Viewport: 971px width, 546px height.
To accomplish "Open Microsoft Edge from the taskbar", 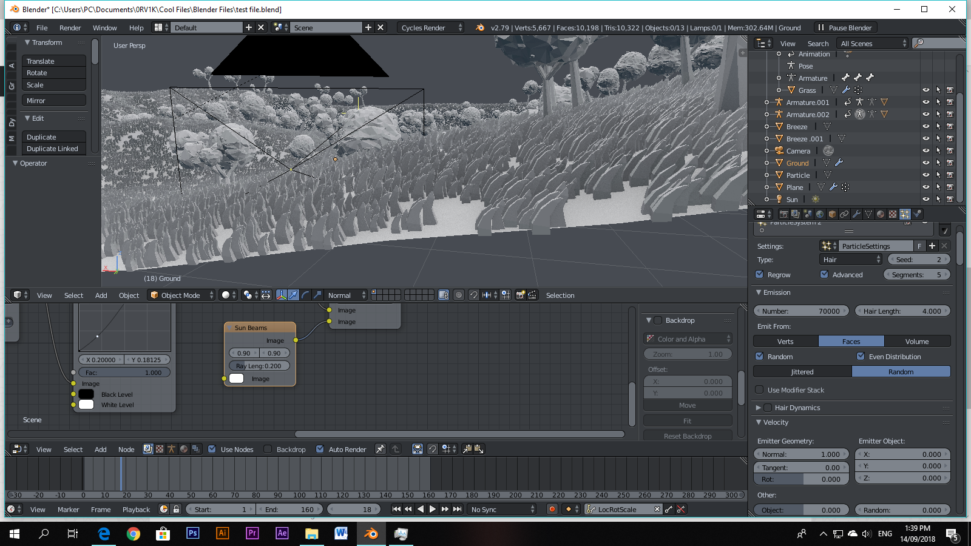I will (x=104, y=533).
